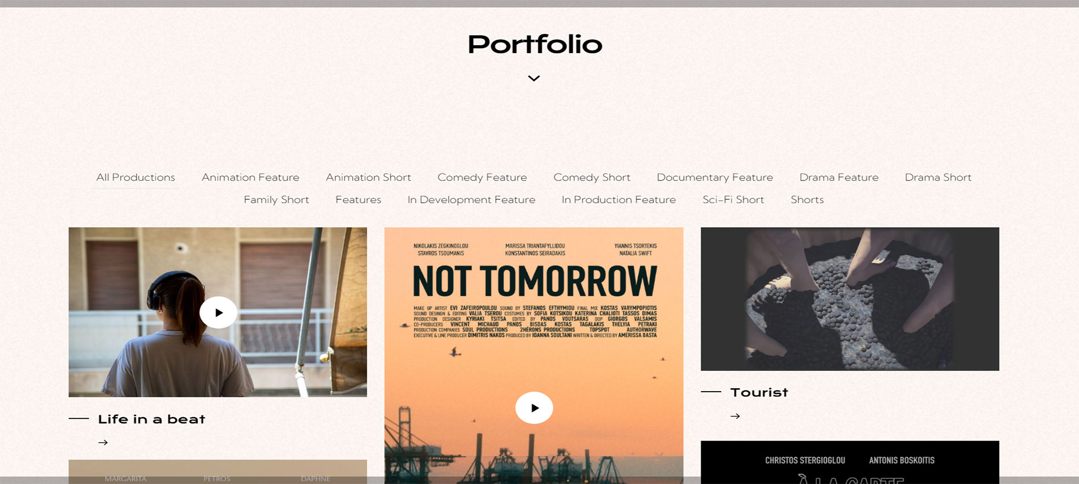This screenshot has width=1079, height=484.
Task: Select the Drama Feature category
Action: pos(838,178)
